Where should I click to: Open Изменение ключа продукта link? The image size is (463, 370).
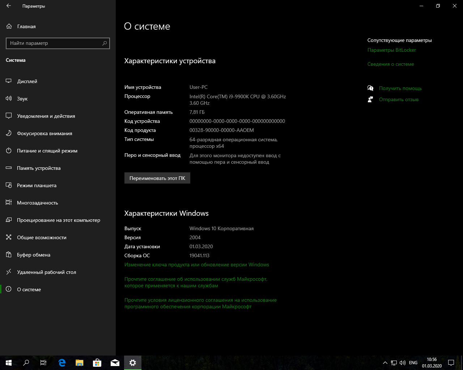point(197,264)
